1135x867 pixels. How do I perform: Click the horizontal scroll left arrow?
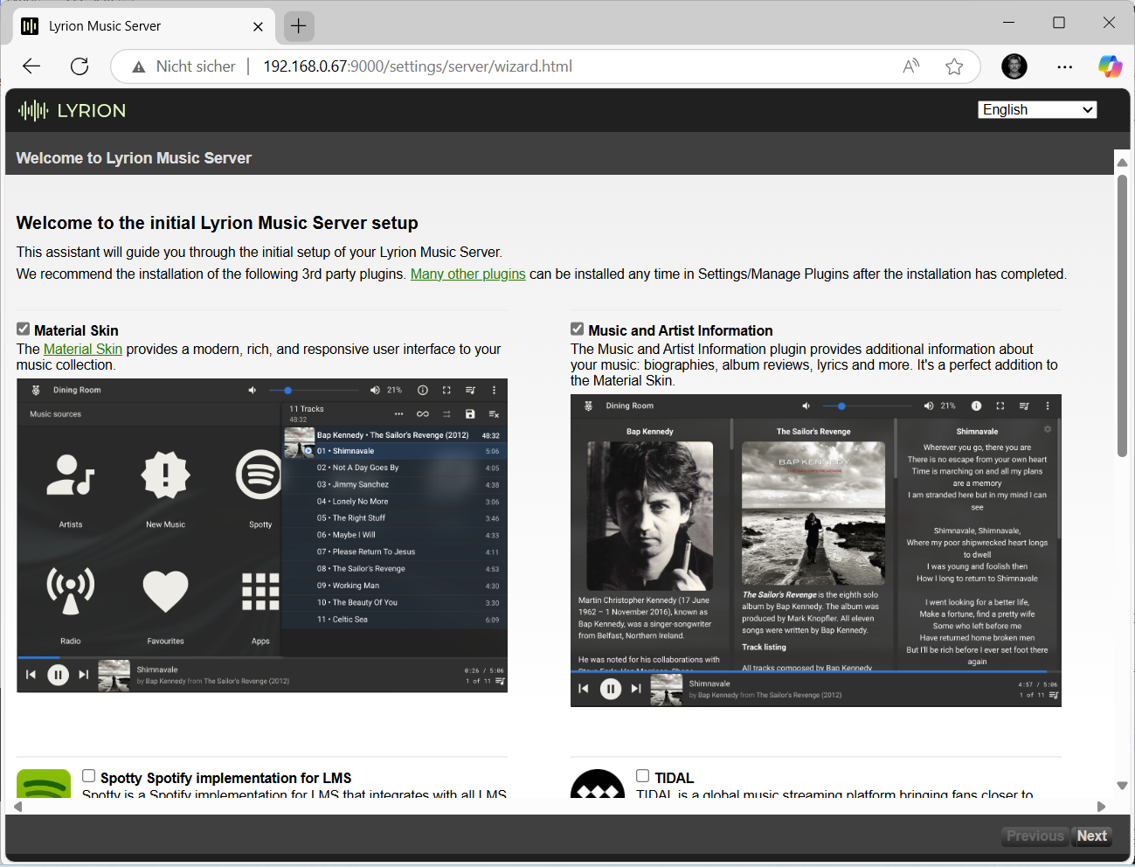pyautogui.click(x=18, y=807)
